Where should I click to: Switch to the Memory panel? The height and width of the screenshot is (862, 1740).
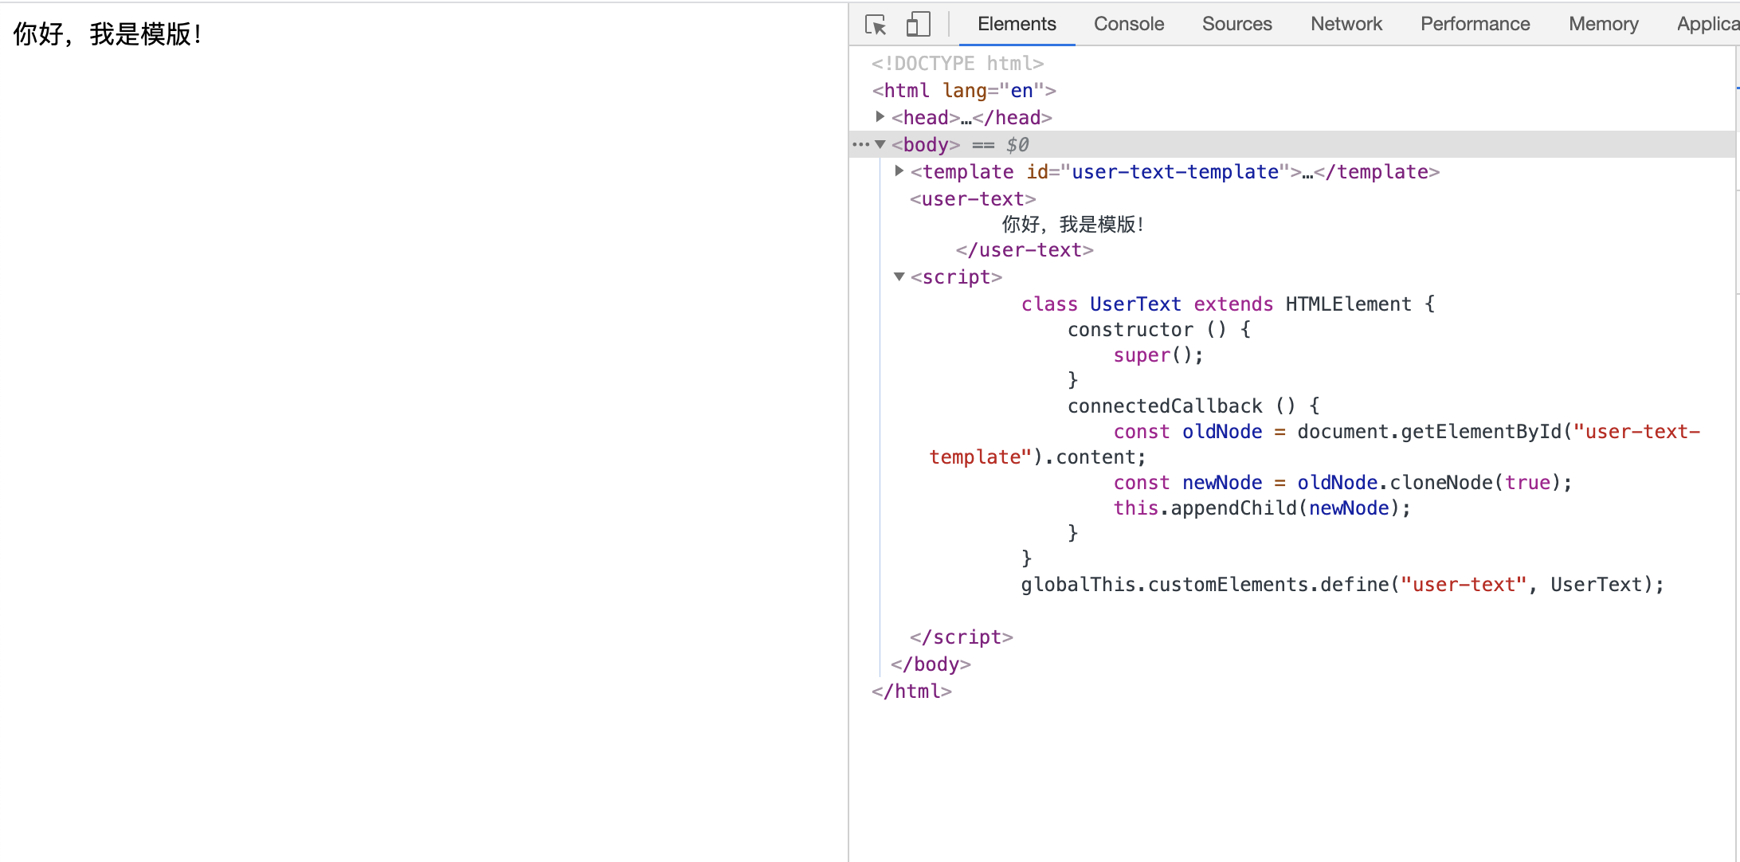click(x=1603, y=24)
